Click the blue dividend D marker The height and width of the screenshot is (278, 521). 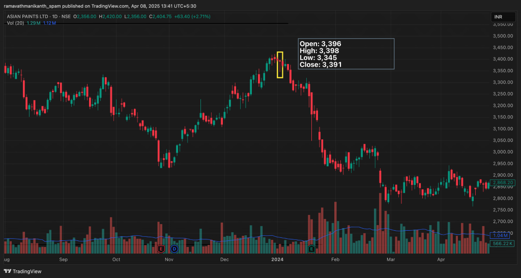(x=175, y=249)
